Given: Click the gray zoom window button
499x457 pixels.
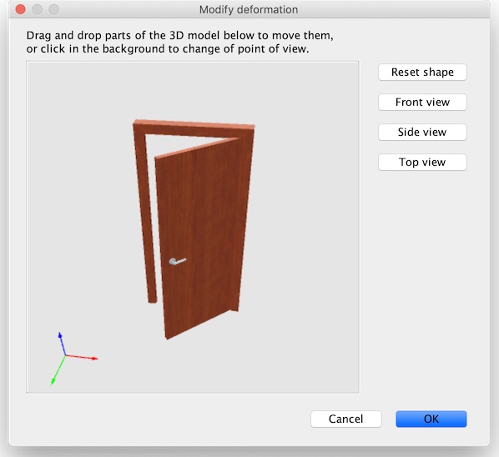Looking at the screenshot, I should (53, 9).
